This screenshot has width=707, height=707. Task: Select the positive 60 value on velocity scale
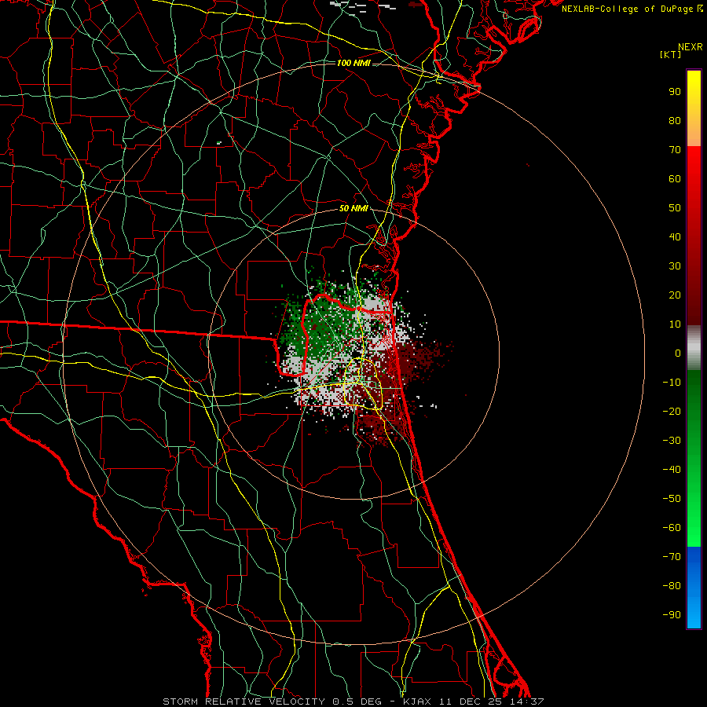pos(675,178)
